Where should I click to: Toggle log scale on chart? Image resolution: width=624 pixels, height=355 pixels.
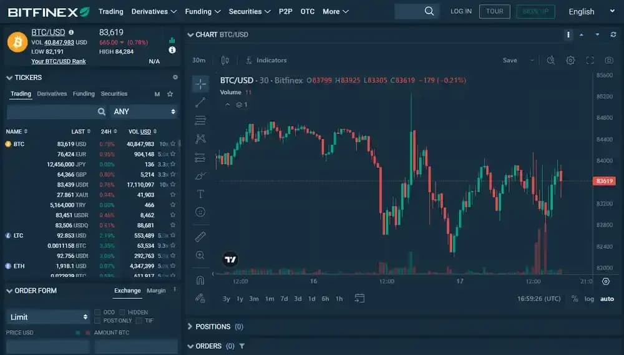[589, 298]
